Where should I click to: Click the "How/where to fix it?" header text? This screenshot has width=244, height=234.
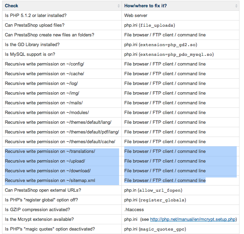tap(145, 6)
